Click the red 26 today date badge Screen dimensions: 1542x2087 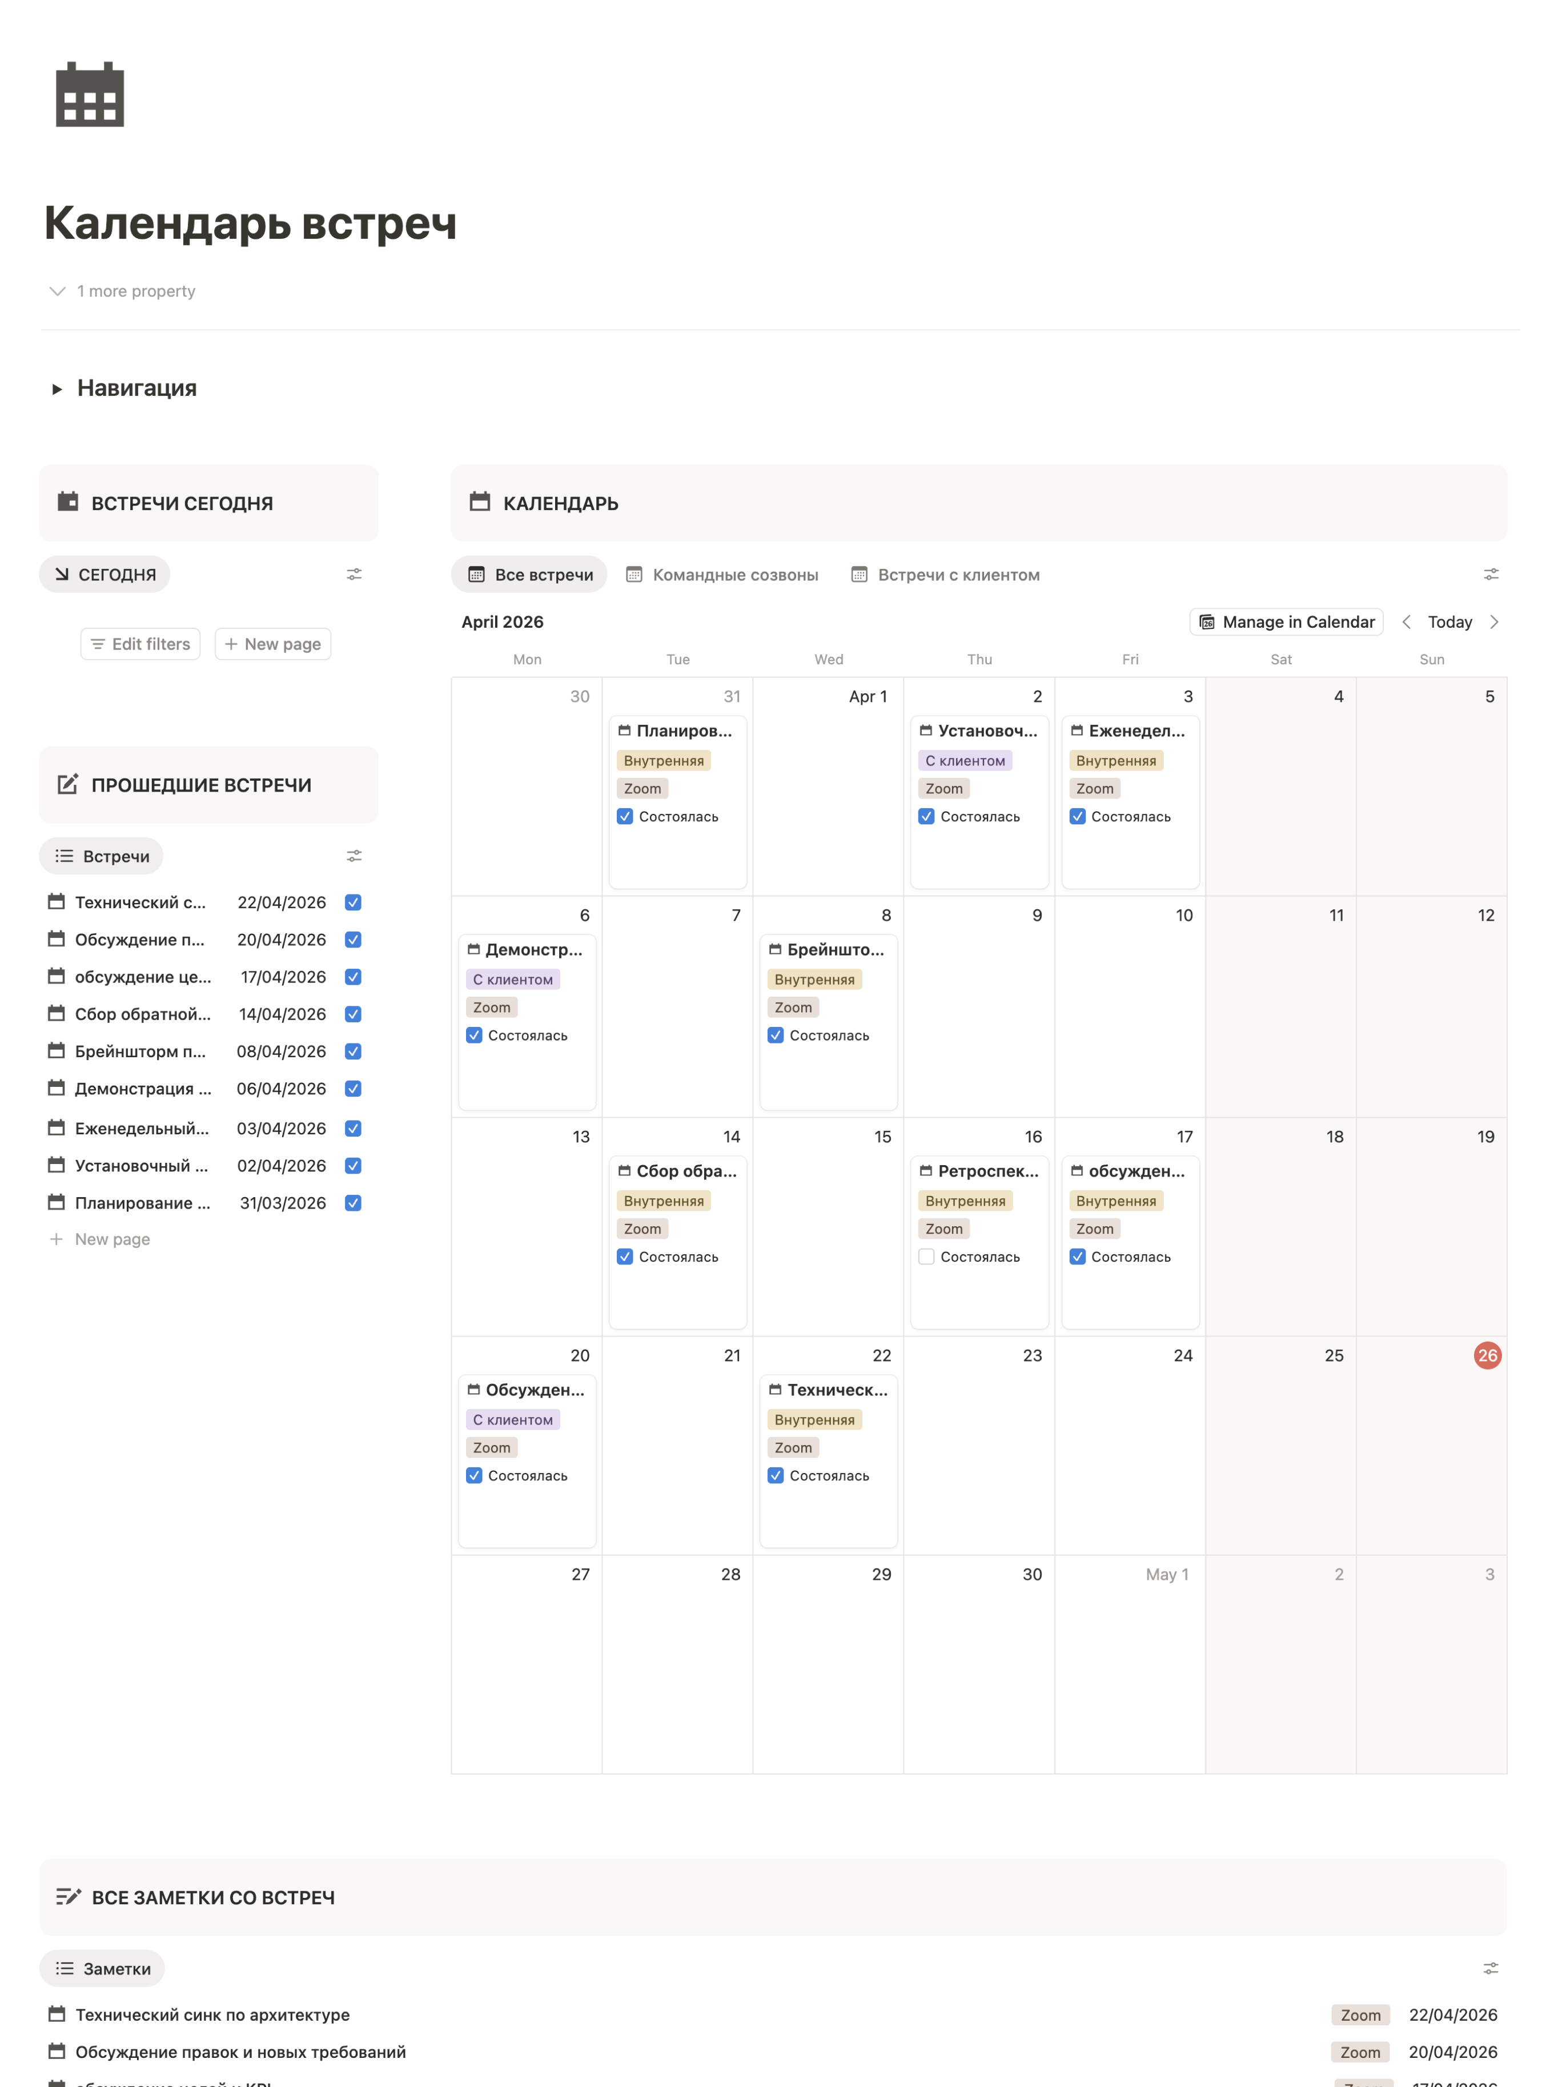click(x=1487, y=1356)
